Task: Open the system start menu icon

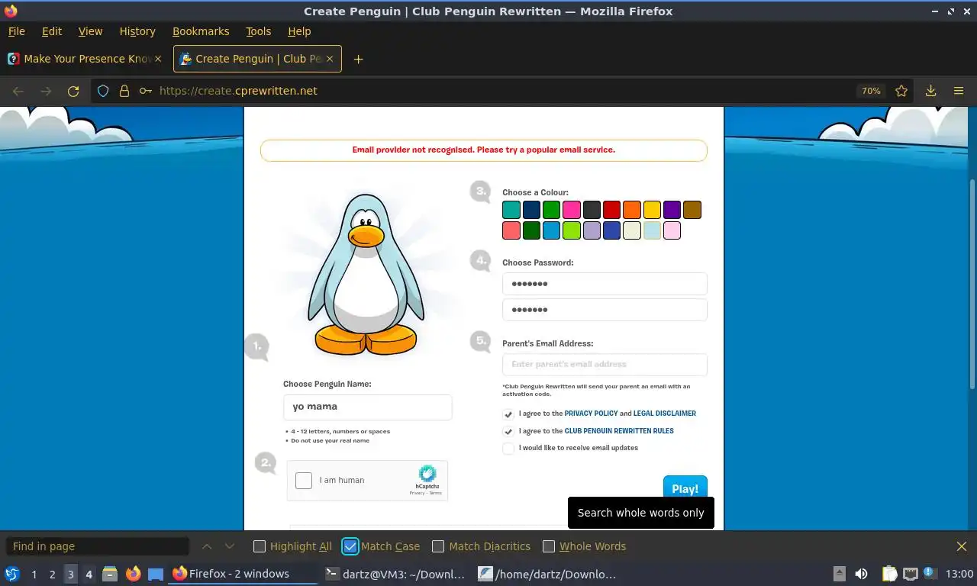Action: (12, 574)
